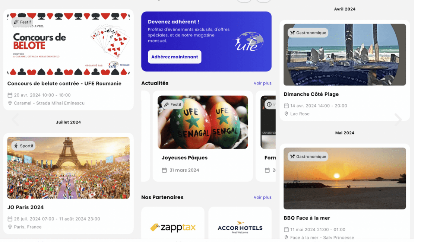Go to previous events with the left chevron arrow

click(15, 119)
